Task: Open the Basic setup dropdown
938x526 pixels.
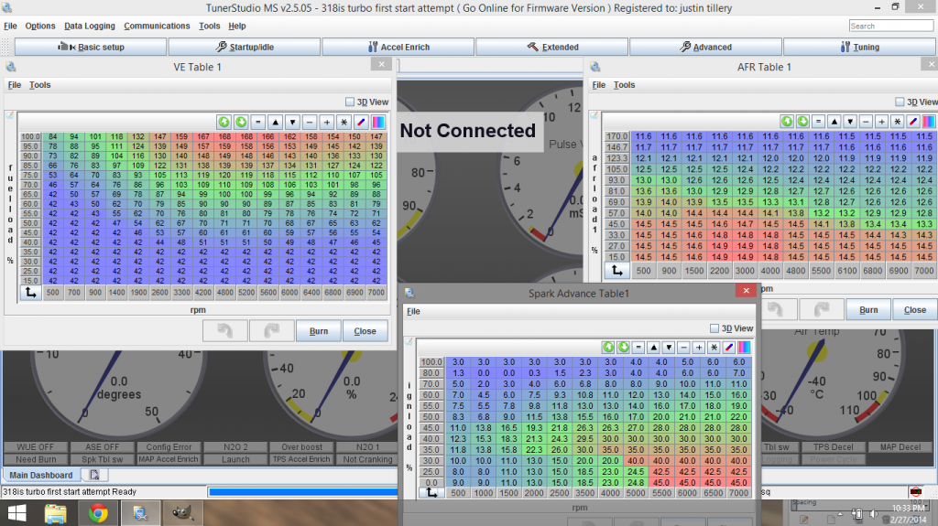Action: (x=91, y=47)
